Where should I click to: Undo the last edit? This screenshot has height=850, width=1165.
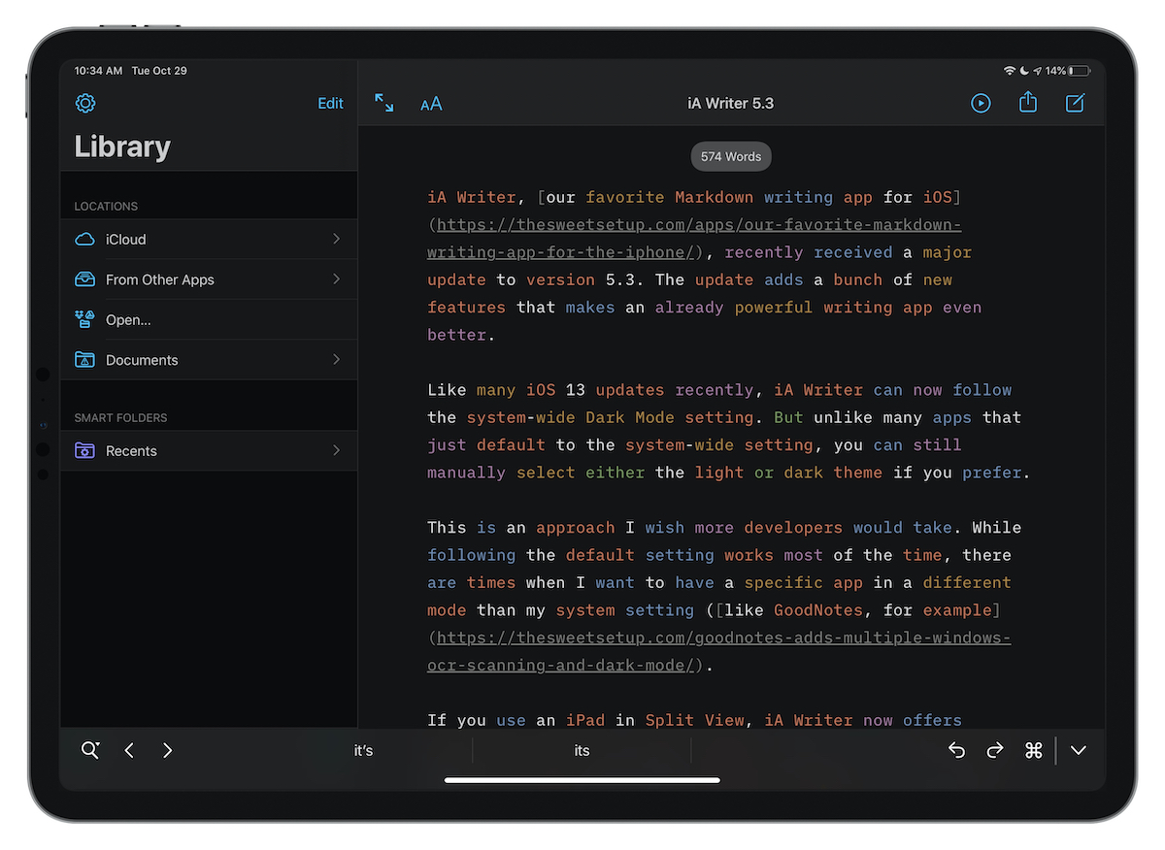coord(956,750)
